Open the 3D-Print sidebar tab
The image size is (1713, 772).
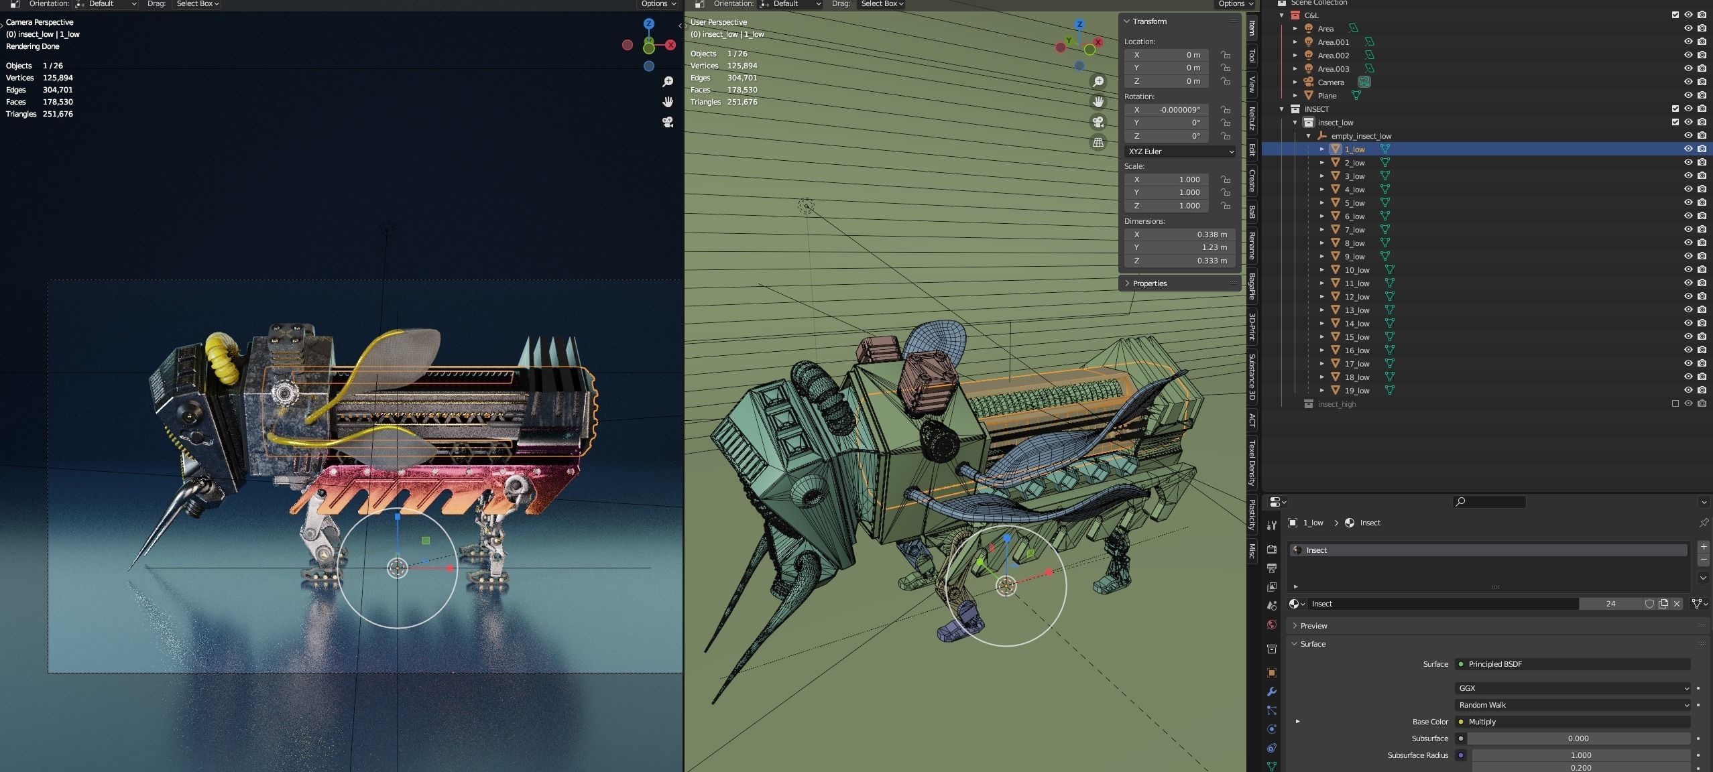1252,326
